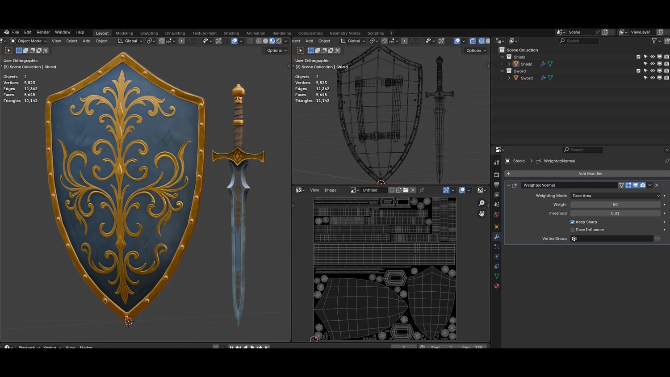Open the Material properties tab icon
The width and height of the screenshot is (670, 377).
(497, 286)
